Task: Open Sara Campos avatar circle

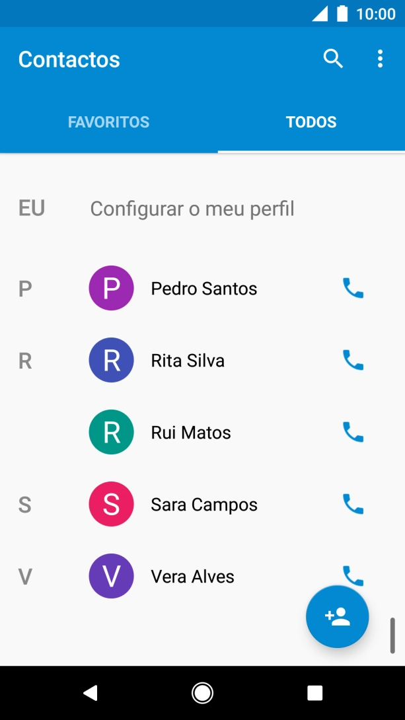Action: click(x=111, y=504)
